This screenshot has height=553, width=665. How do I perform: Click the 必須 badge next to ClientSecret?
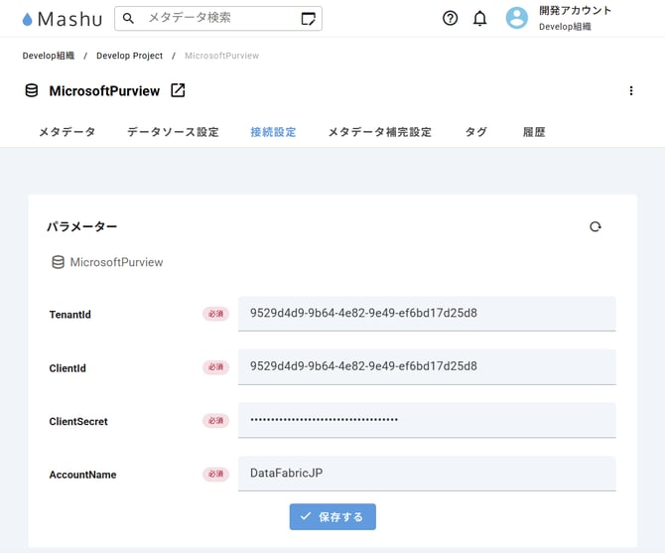215,421
